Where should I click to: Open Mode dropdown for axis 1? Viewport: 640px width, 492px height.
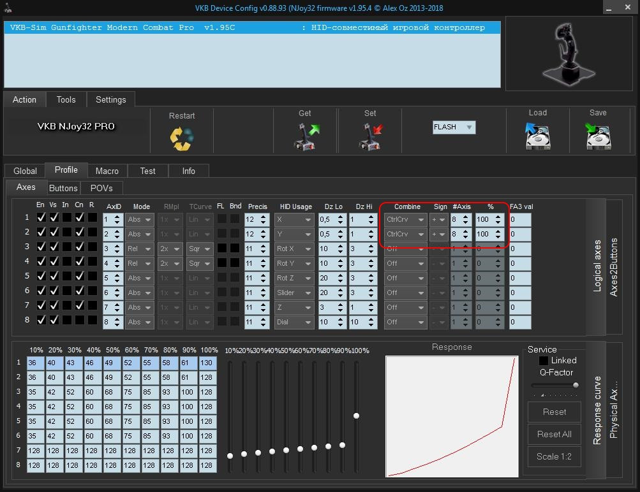139,219
